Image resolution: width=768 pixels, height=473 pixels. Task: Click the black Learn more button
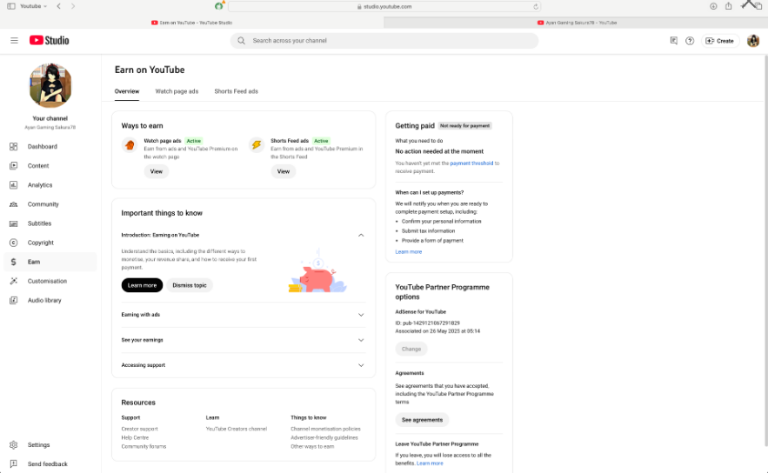pyautogui.click(x=142, y=285)
